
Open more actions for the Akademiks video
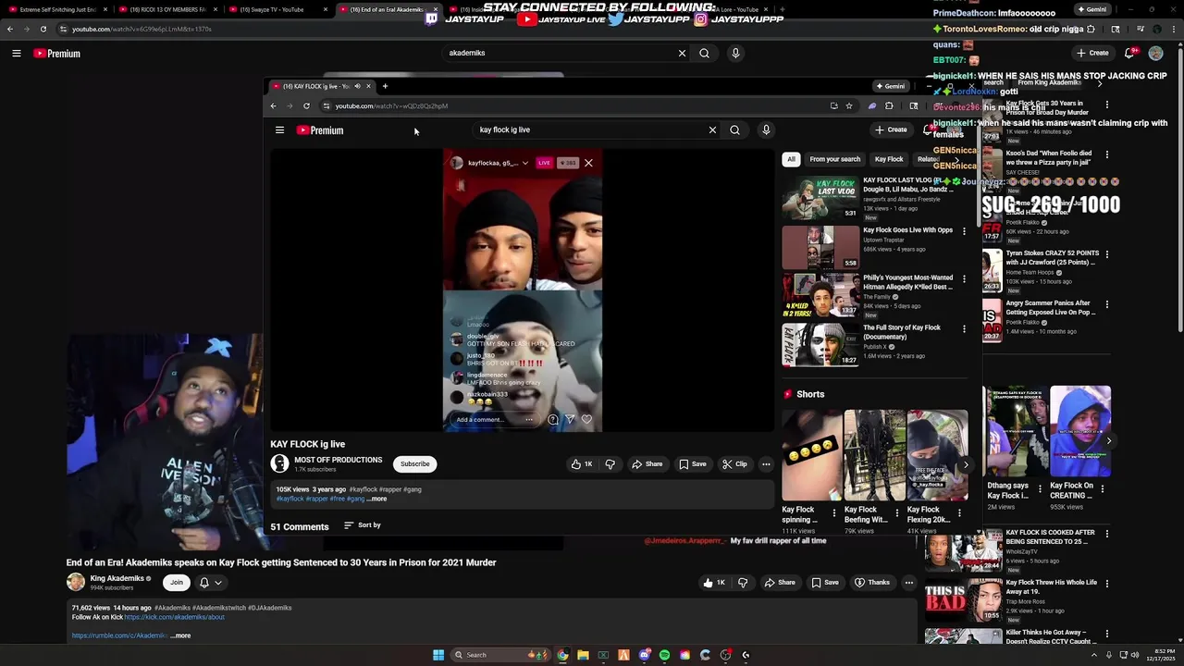909,583
